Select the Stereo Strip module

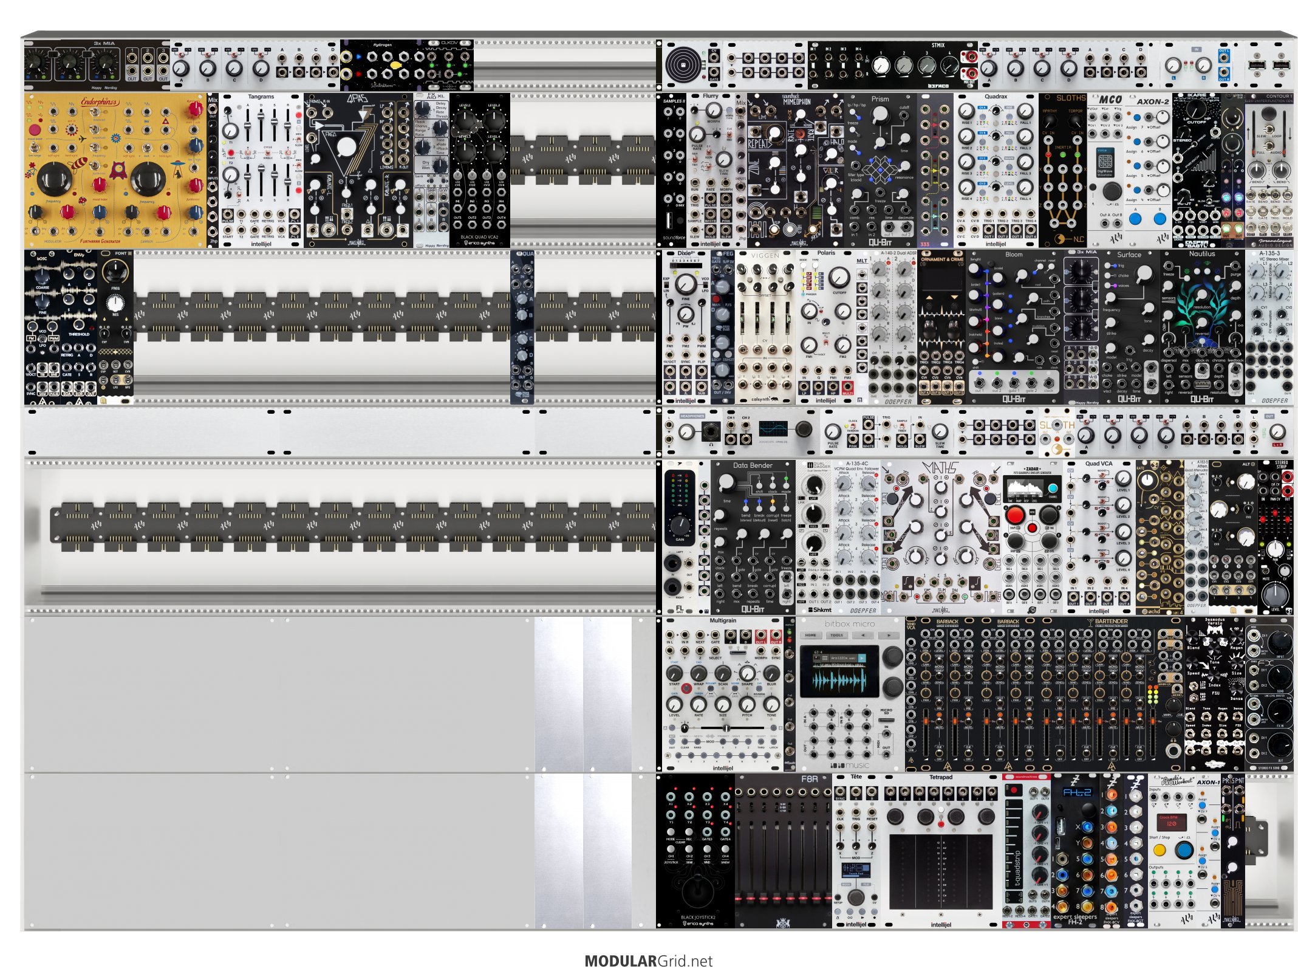(x=1276, y=537)
